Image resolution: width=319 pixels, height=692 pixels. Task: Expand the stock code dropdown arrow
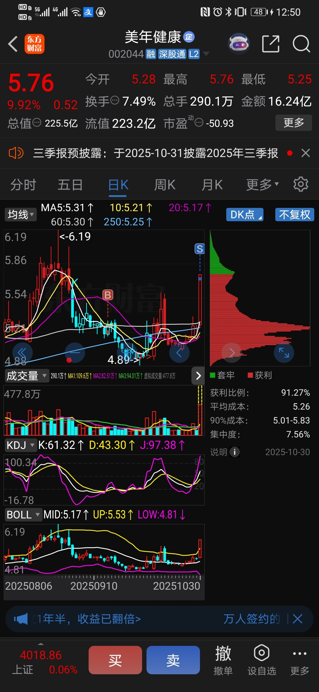pos(206,54)
